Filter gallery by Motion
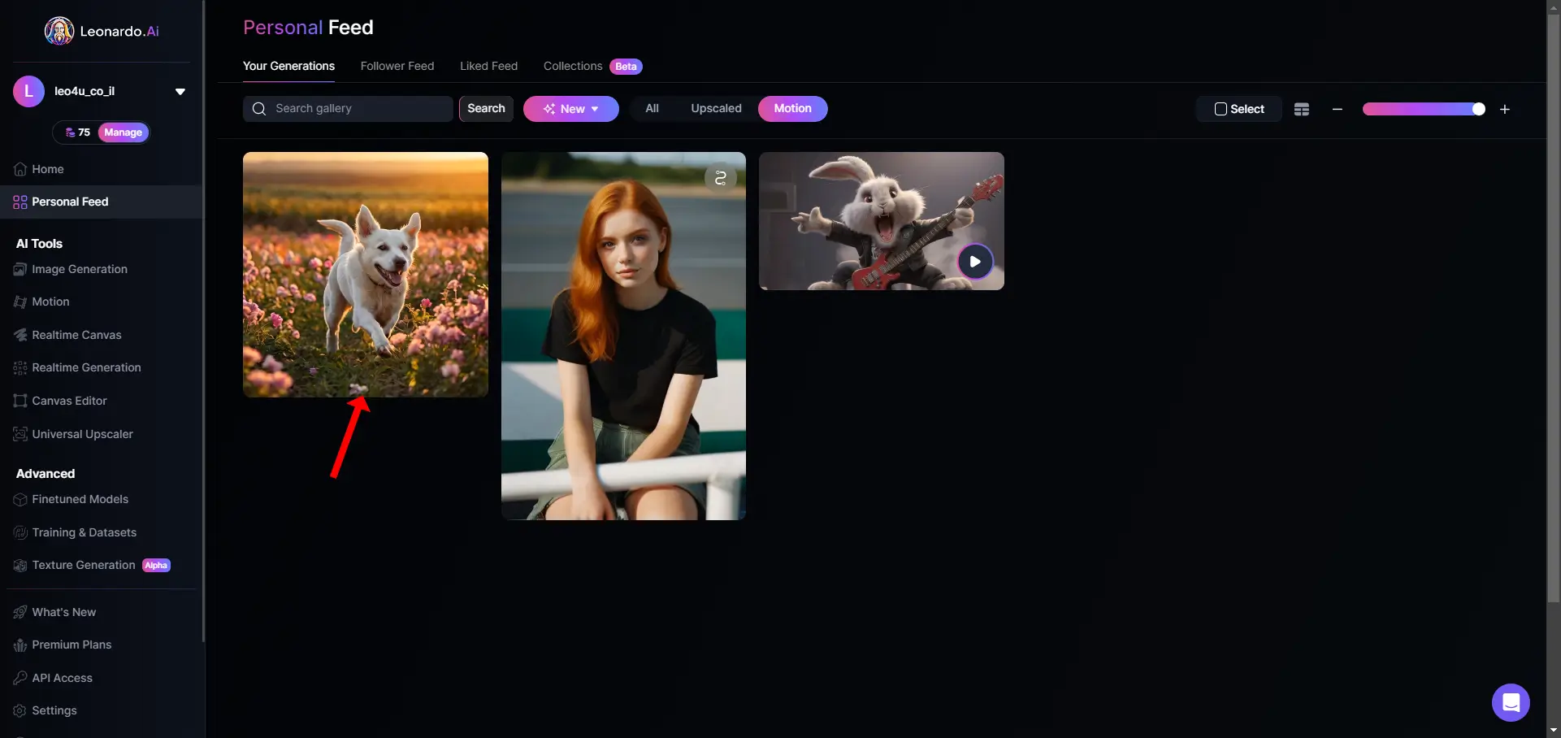 pyautogui.click(x=792, y=108)
